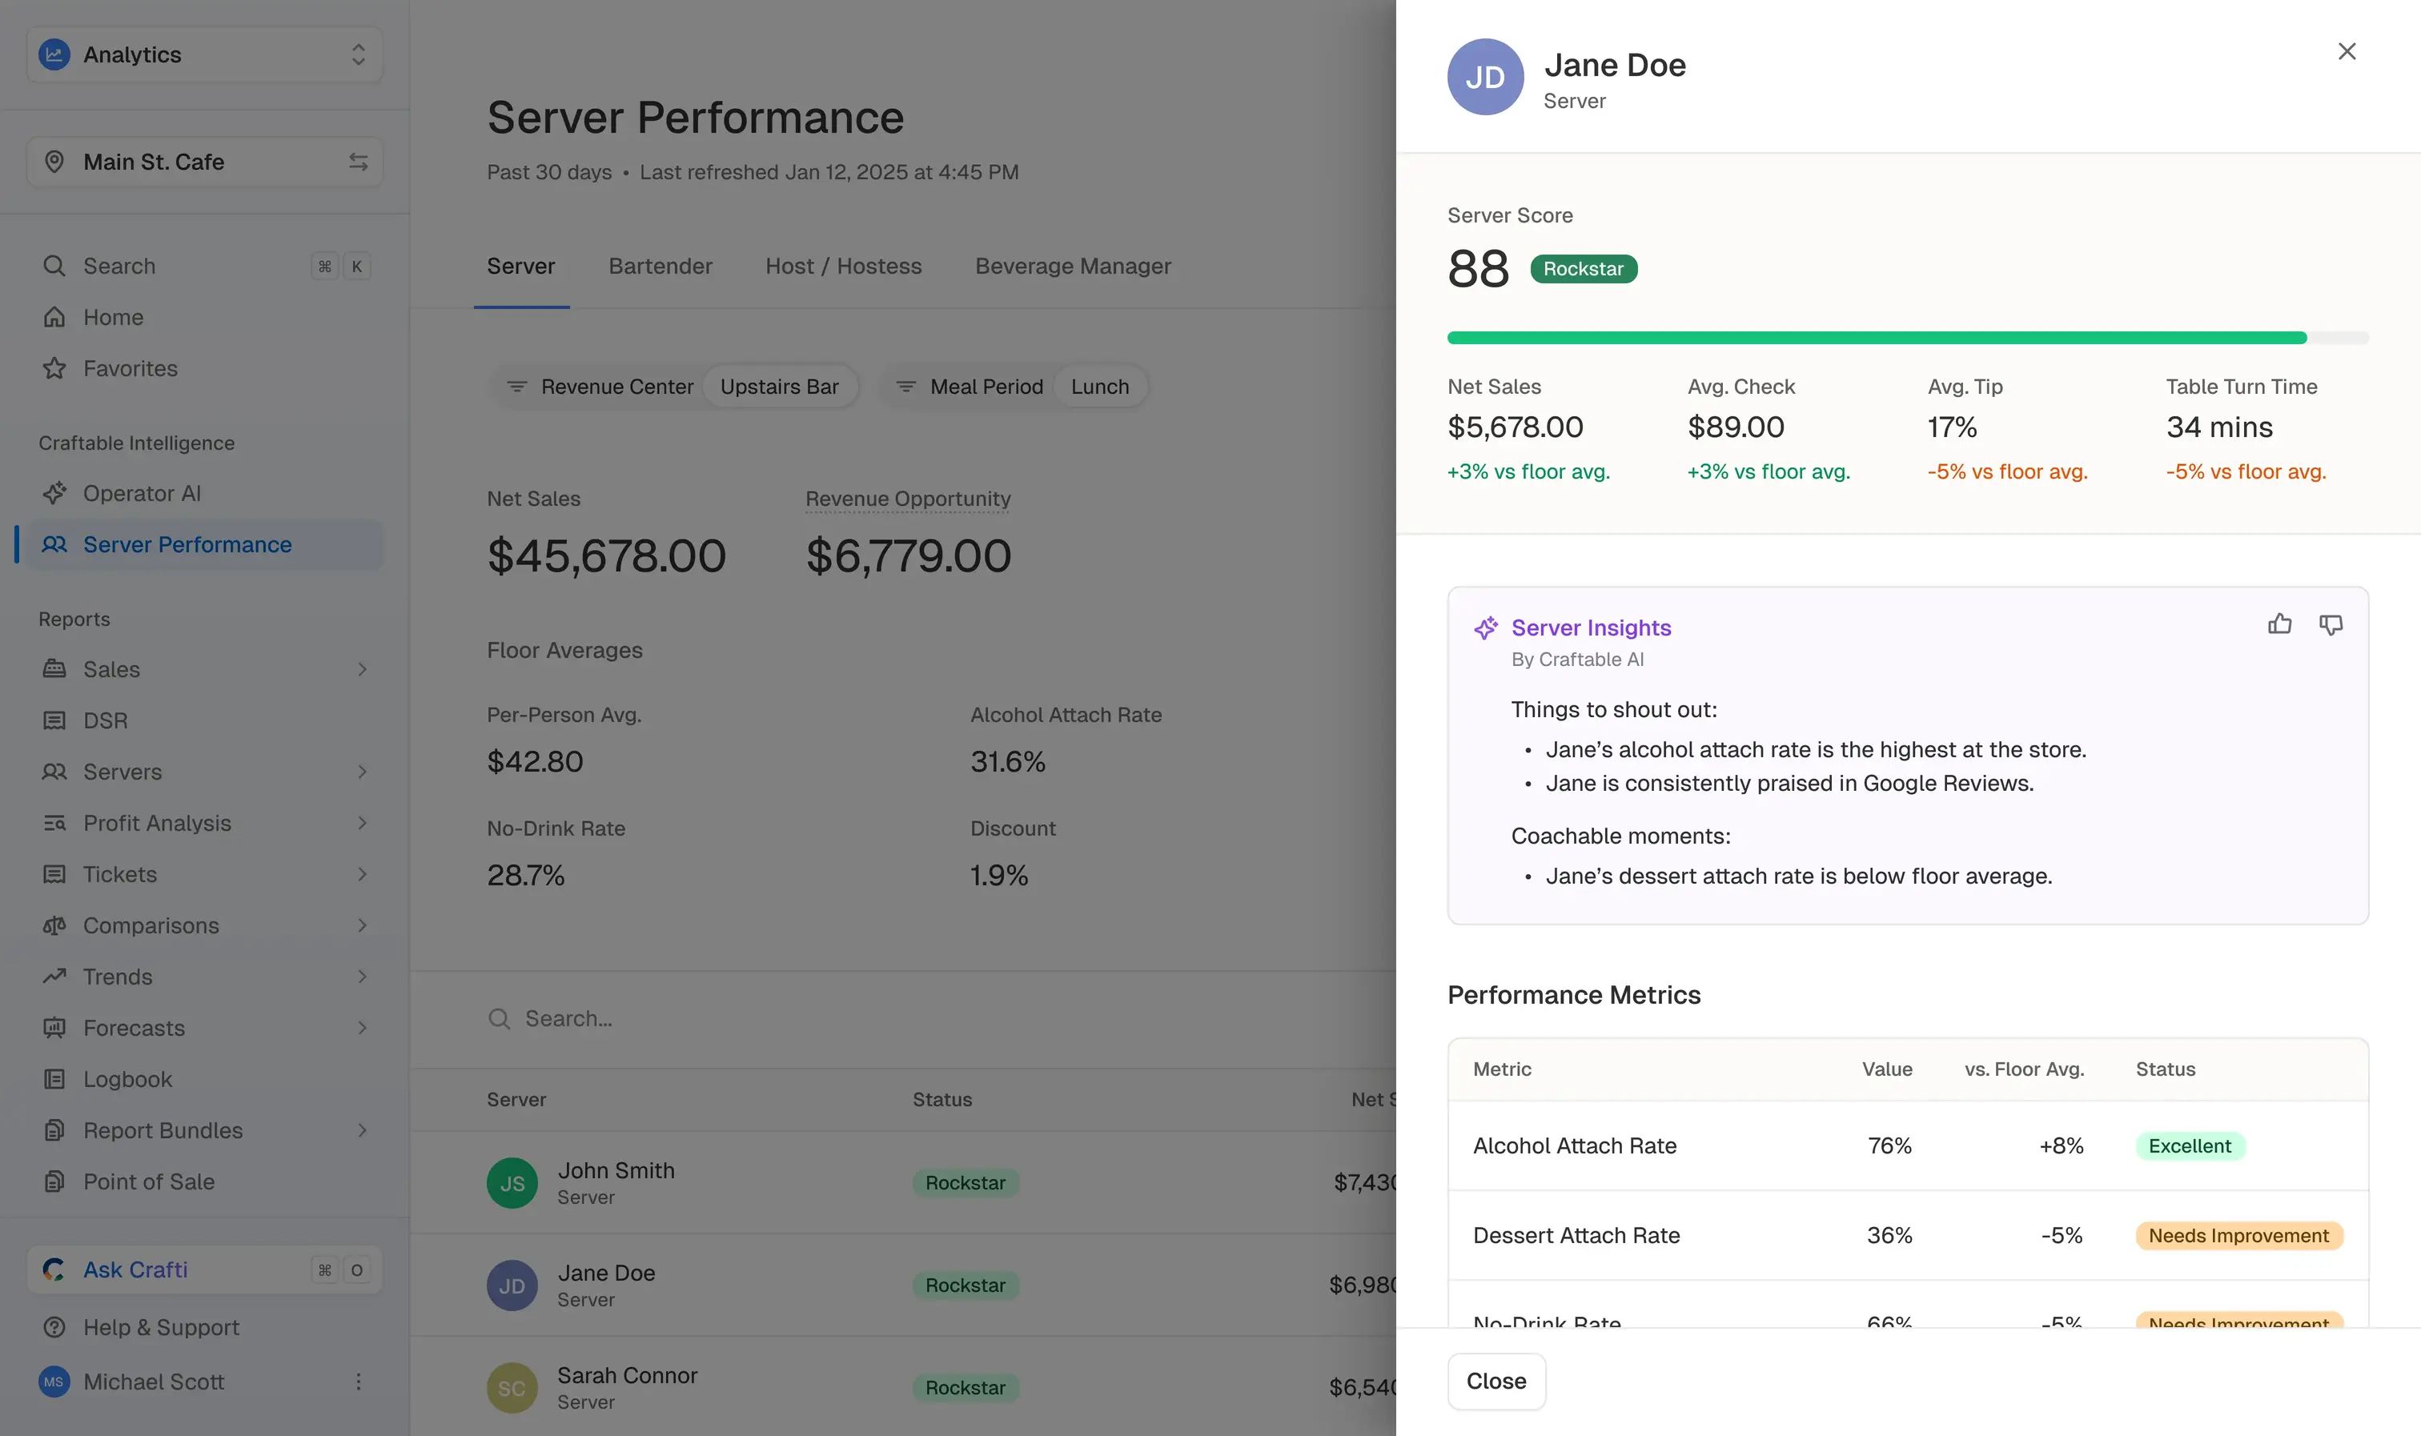Click the Server Score progress bar
Screen dimensions: 2421x1436
click(x=1907, y=339)
